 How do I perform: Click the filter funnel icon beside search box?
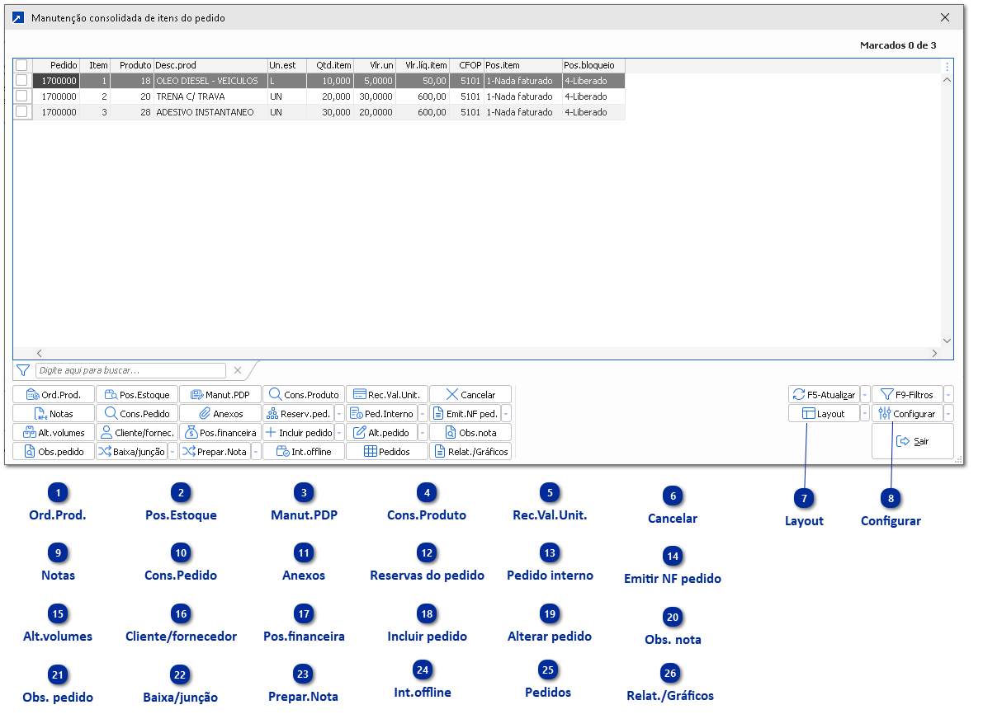click(x=23, y=371)
